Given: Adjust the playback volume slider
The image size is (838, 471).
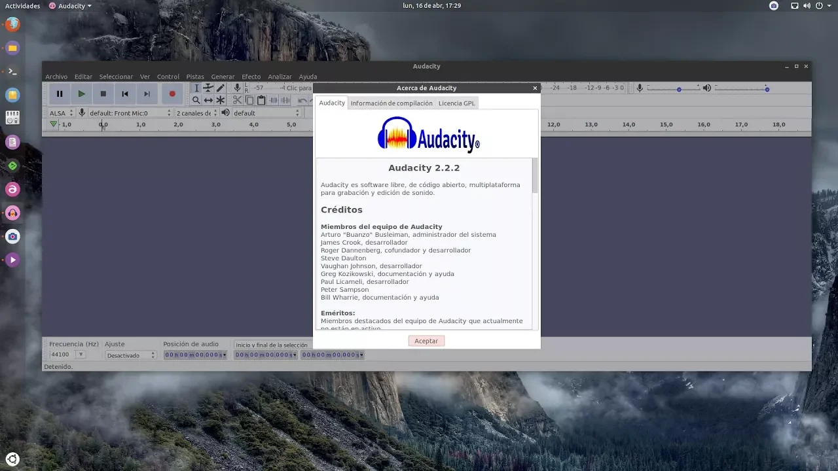Looking at the screenshot, I should point(742,88).
